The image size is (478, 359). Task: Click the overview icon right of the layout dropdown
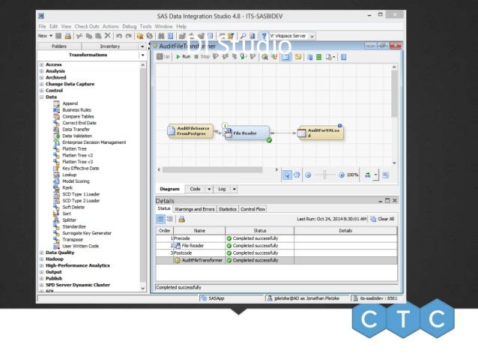pyautogui.click(x=385, y=175)
